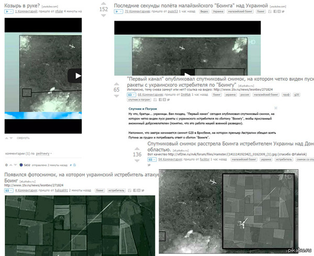Screen dimensions: 314x256
Task: Toggle video expander of 'Козырь в руке?' post
Action: pyautogui.click(x=9, y=11)
